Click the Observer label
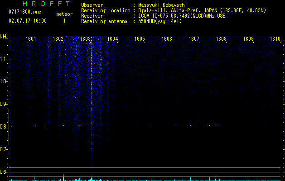The image size is (285, 181). (92, 5)
